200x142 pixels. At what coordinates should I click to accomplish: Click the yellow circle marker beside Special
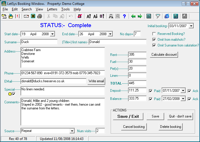(10, 94)
